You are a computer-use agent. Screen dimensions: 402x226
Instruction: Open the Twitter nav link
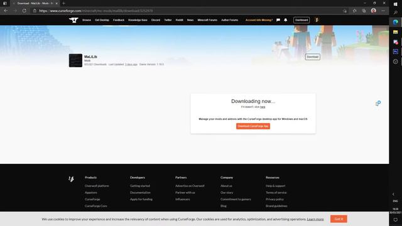pos(168,20)
